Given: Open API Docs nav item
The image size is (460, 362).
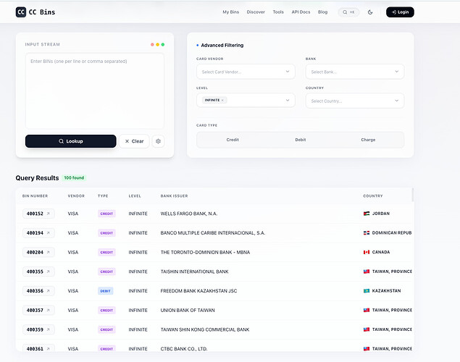Looking at the screenshot, I should click(x=301, y=12).
